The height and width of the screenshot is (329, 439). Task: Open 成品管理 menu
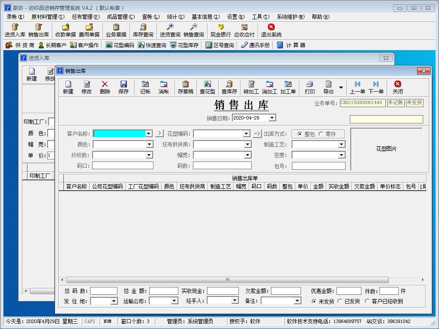120,17
